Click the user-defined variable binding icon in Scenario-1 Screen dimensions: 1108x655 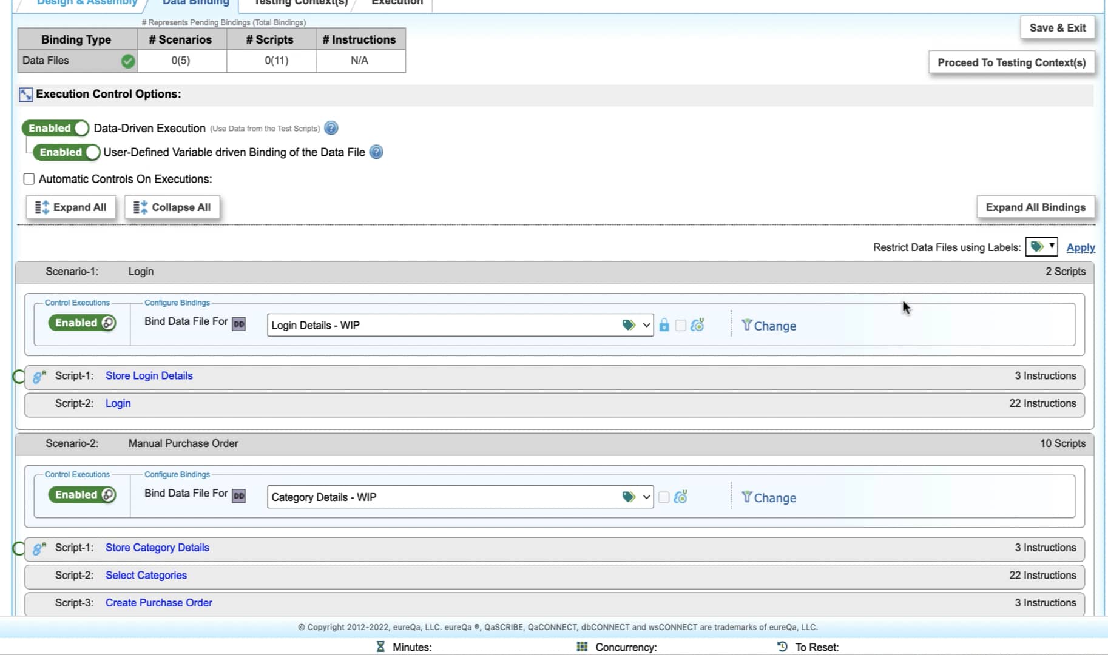point(697,325)
